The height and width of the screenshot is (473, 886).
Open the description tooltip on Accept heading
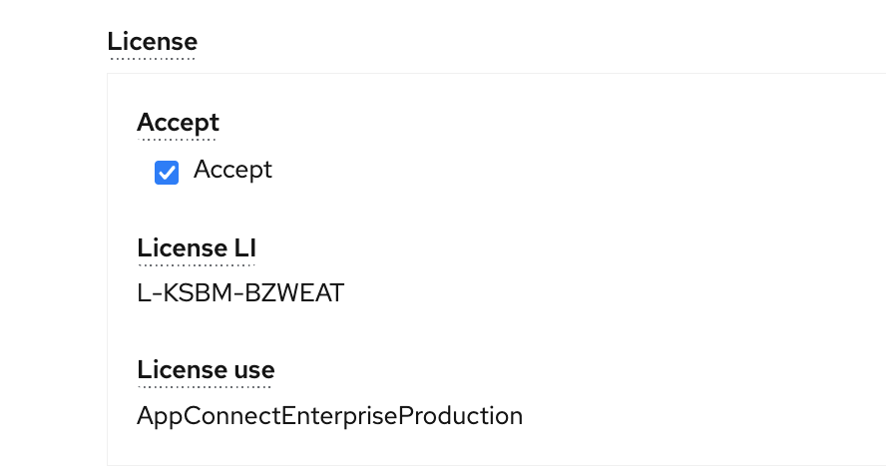[x=178, y=123]
